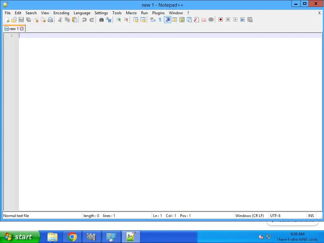Screen dimensions: 324x243
Task: Play back the recorded macro icon
Action: coord(235,20)
